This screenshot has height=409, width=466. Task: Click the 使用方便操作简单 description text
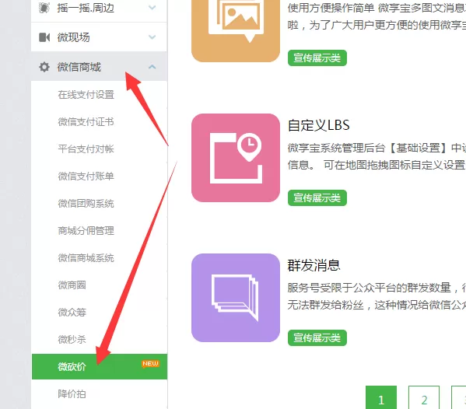[377, 16]
